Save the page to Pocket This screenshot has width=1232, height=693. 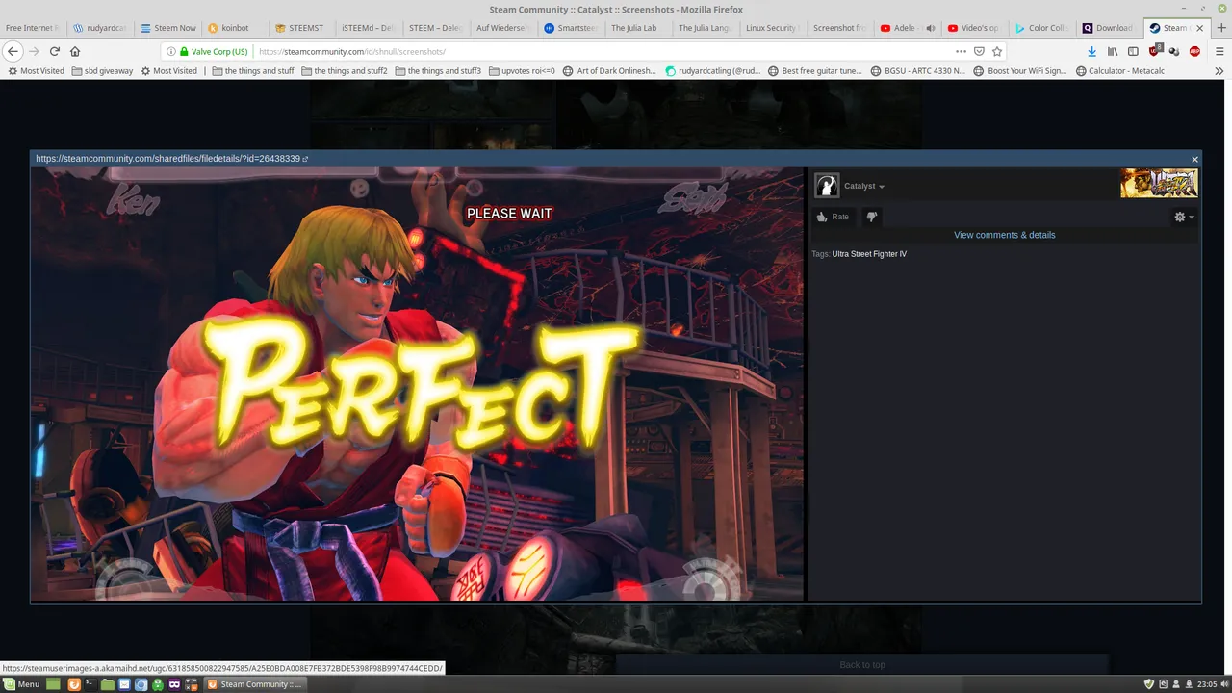pyautogui.click(x=979, y=51)
